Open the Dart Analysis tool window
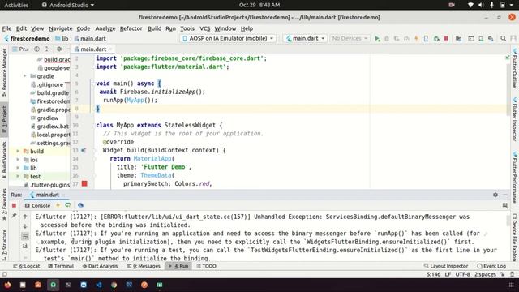519x292 pixels. [100, 266]
